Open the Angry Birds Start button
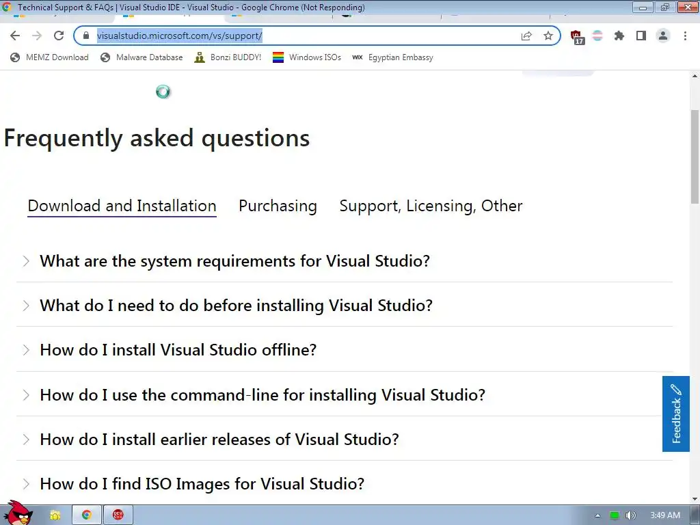 pos(18,513)
